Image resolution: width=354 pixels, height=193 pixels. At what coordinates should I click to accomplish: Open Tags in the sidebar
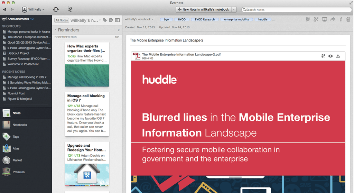tap(26, 137)
